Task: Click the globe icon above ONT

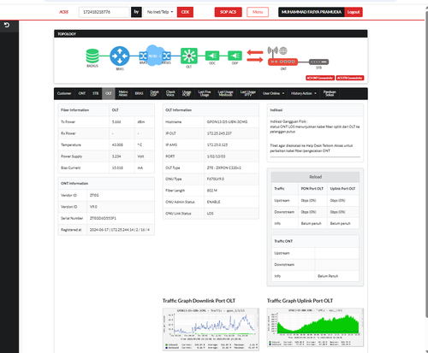Action: (x=283, y=50)
